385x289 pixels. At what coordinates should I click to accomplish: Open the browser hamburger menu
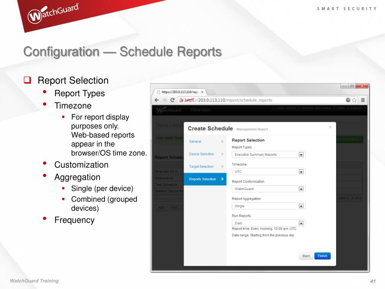point(363,100)
